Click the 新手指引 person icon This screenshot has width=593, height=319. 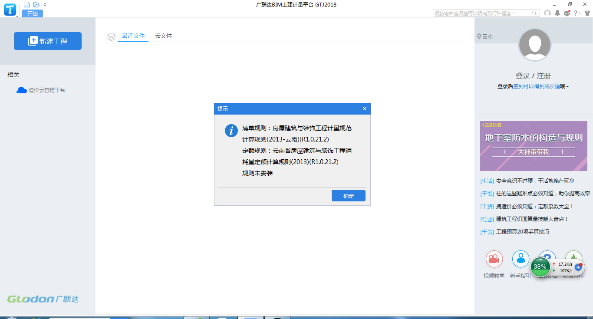point(521,259)
